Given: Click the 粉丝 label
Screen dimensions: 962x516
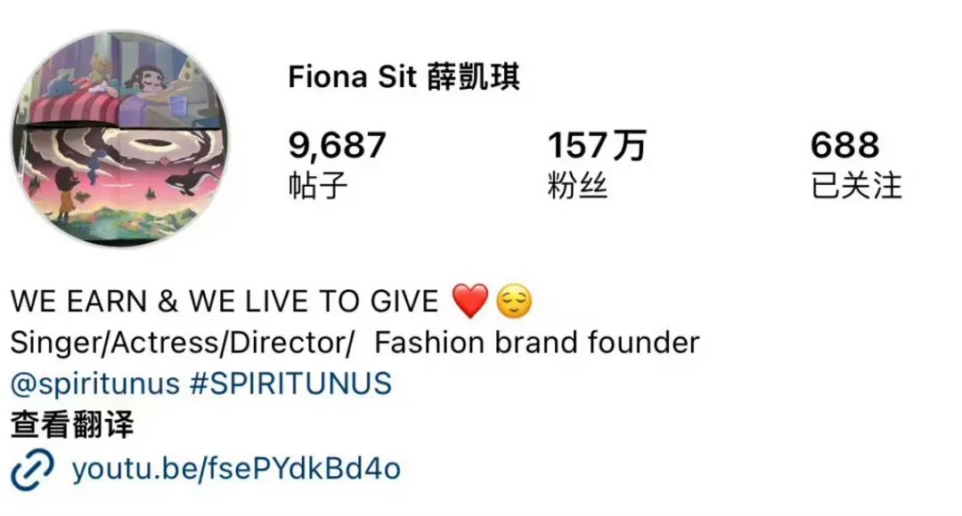Looking at the screenshot, I should pyautogui.click(x=577, y=186).
